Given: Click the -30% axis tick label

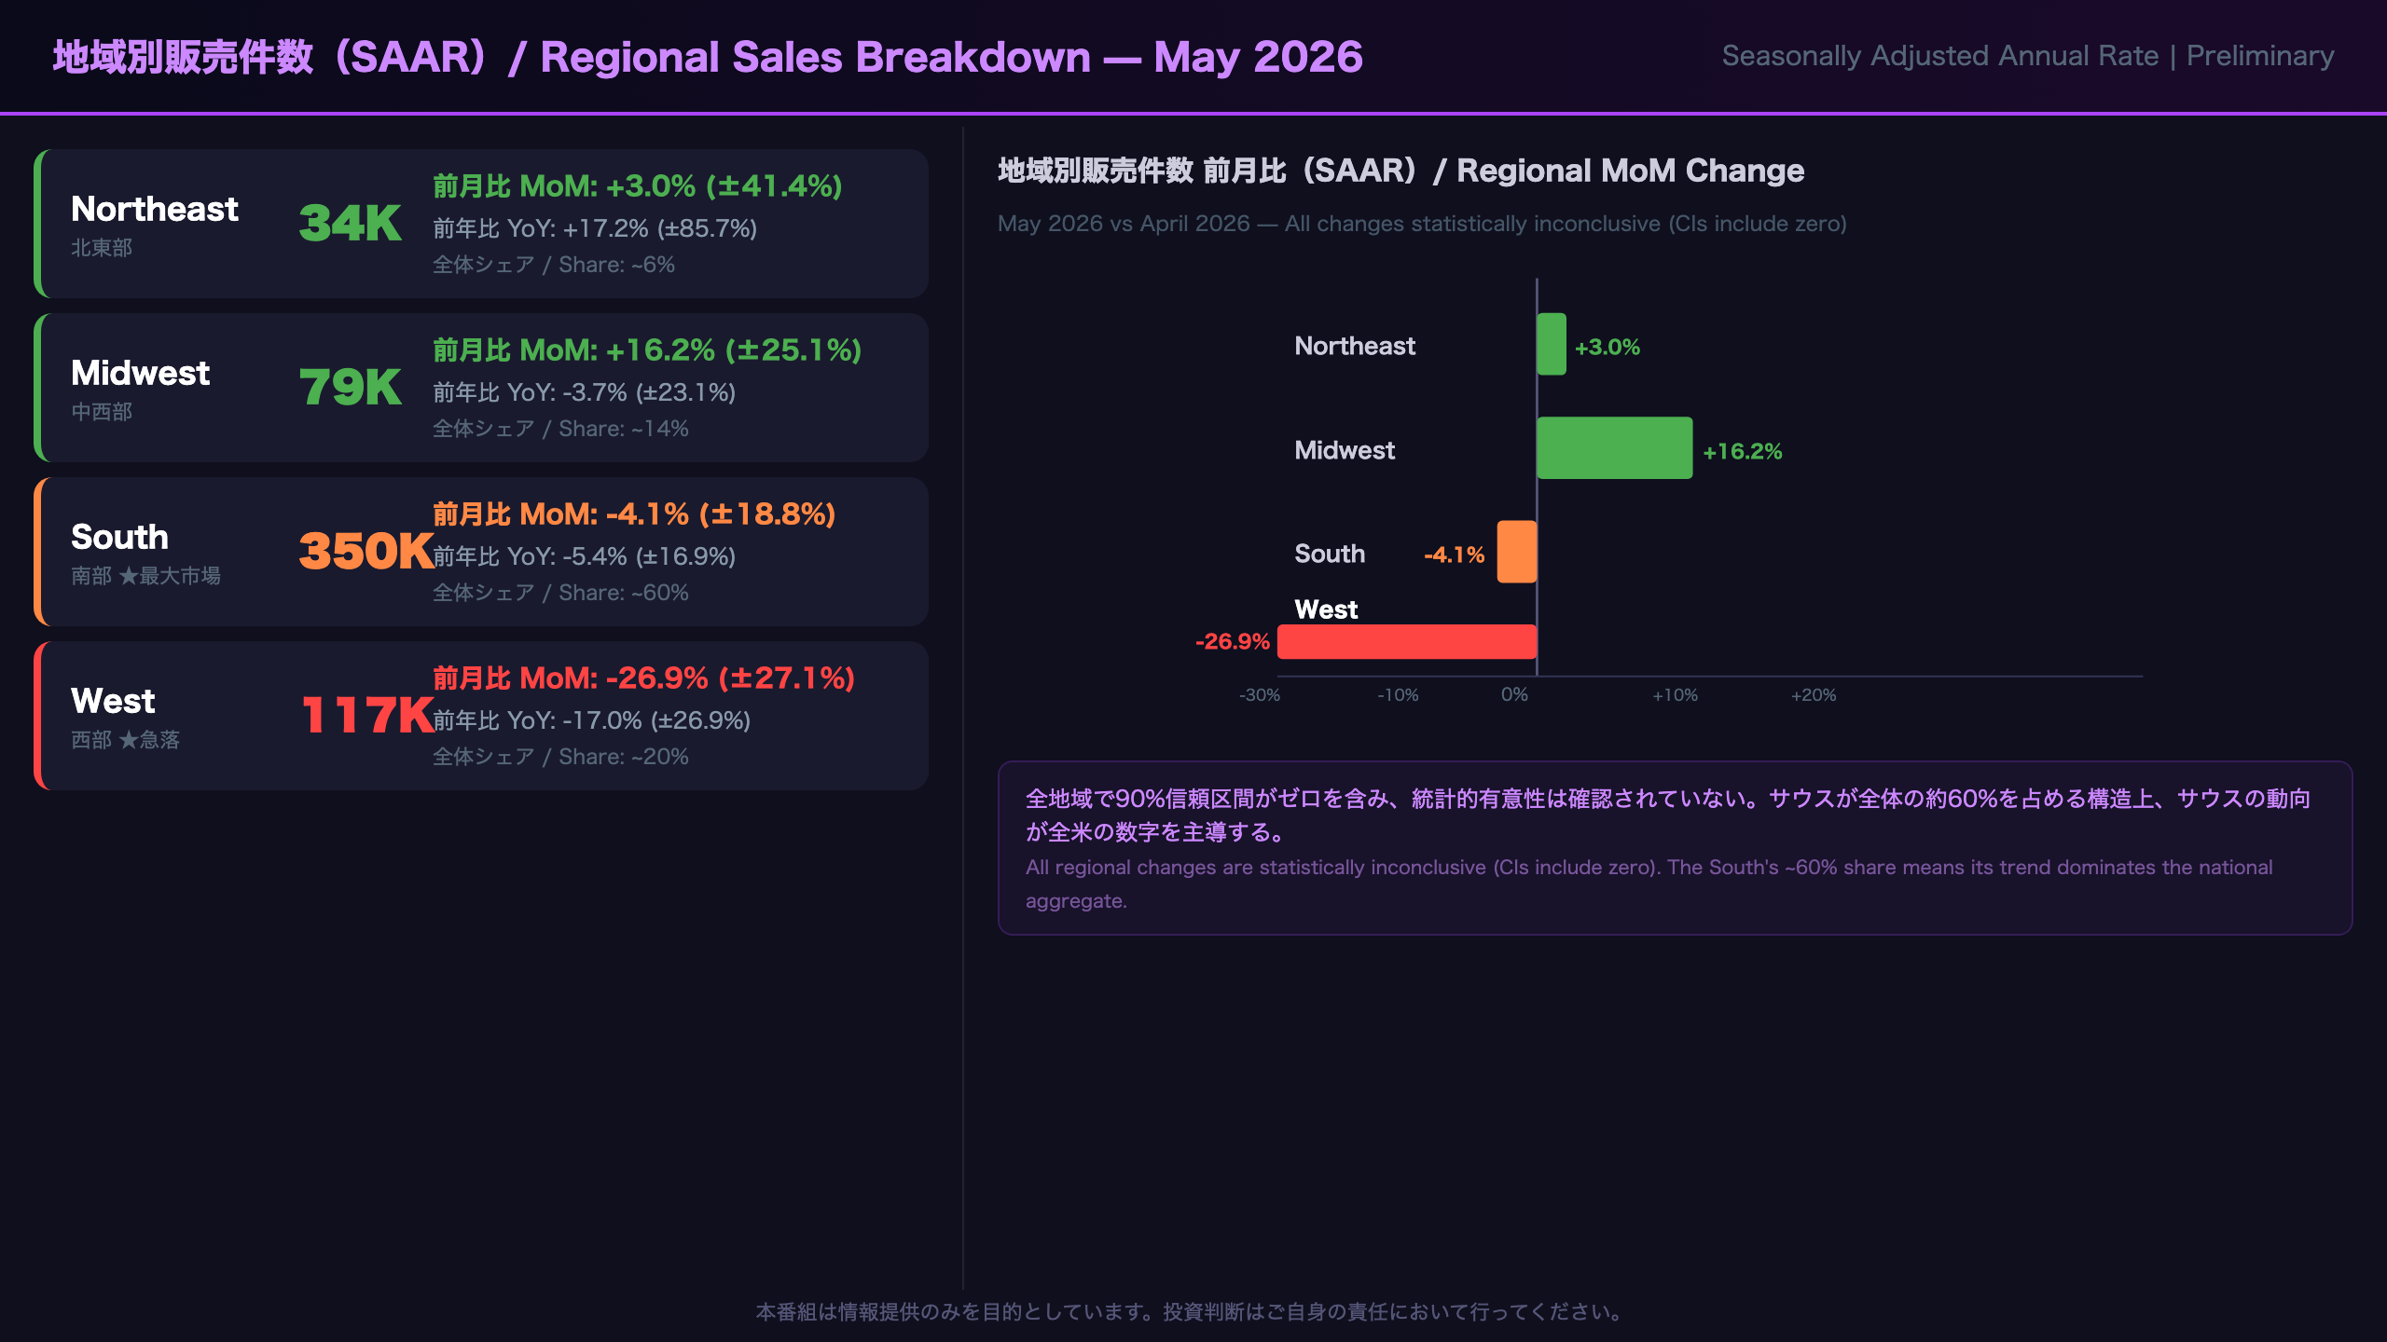Looking at the screenshot, I should click(1259, 695).
